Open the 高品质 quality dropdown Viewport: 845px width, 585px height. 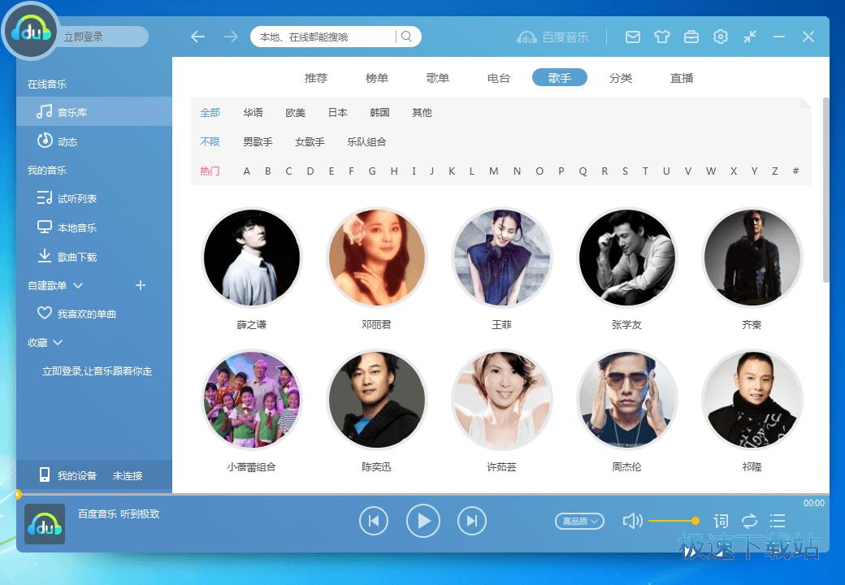[x=579, y=521]
